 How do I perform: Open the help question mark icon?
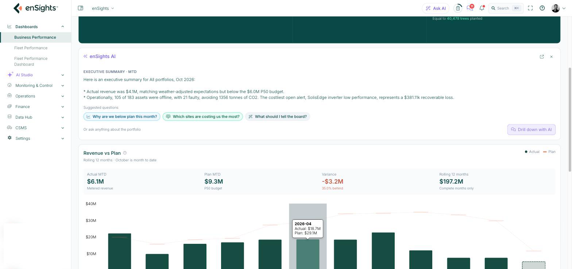click(x=542, y=8)
